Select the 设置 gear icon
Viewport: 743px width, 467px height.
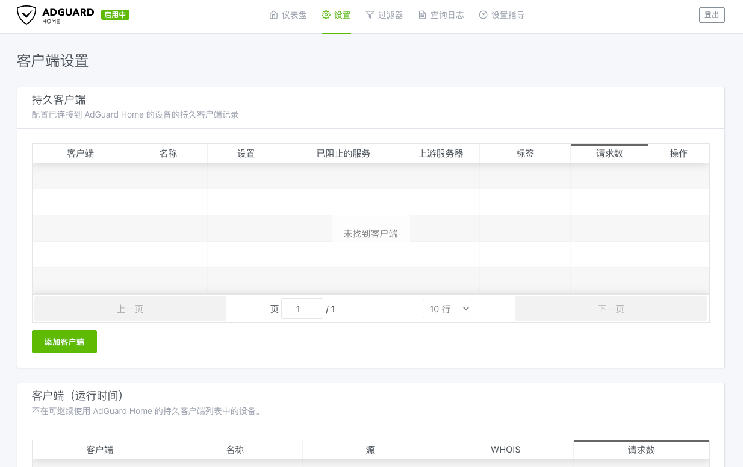pyautogui.click(x=325, y=14)
